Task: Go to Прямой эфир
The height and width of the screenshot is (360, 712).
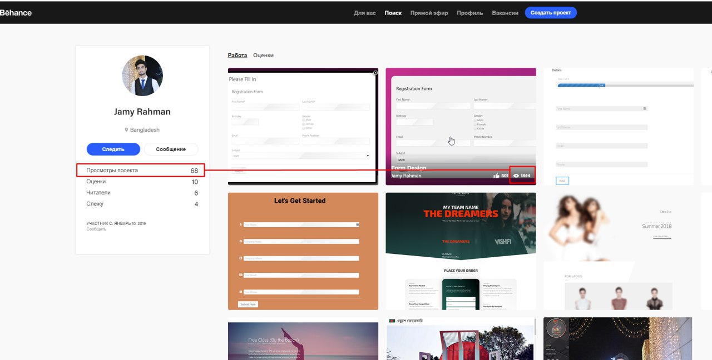Action: pos(429,13)
